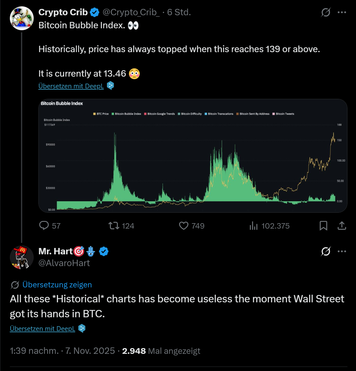Open Mr. Hart's profile picture
356x371 pixels.
click(22, 257)
